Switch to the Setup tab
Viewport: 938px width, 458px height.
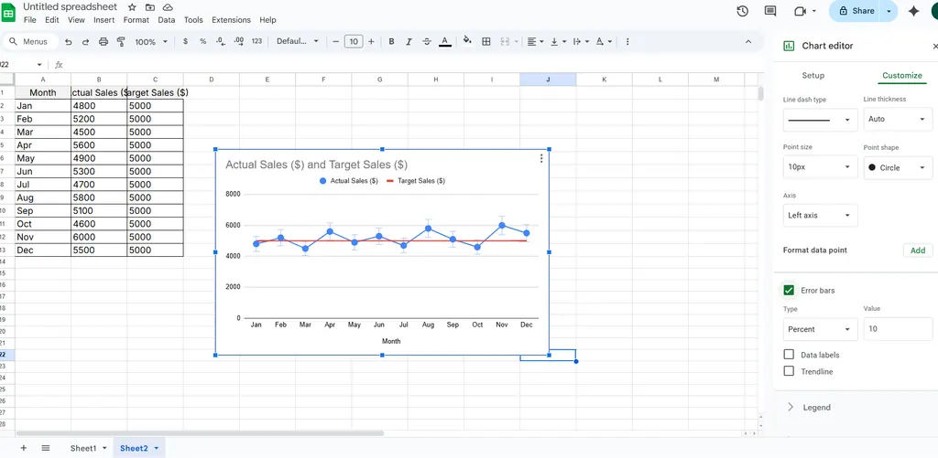click(813, 76)
